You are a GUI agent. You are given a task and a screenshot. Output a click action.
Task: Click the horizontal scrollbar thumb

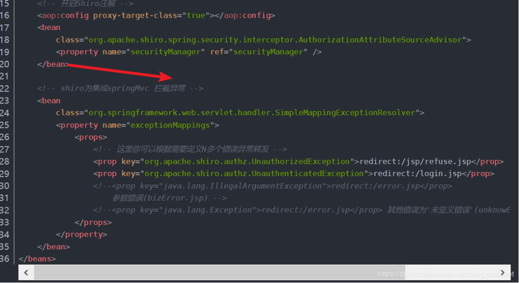(220, 273)
